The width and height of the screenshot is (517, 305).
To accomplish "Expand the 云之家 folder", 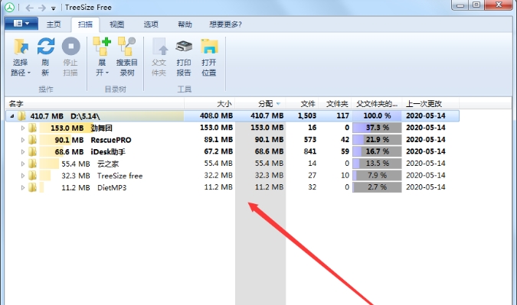I will coord(23,164).
